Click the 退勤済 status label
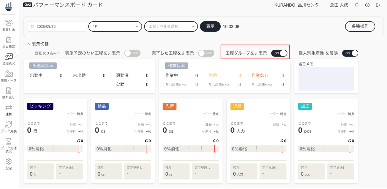 coord(122,76)
